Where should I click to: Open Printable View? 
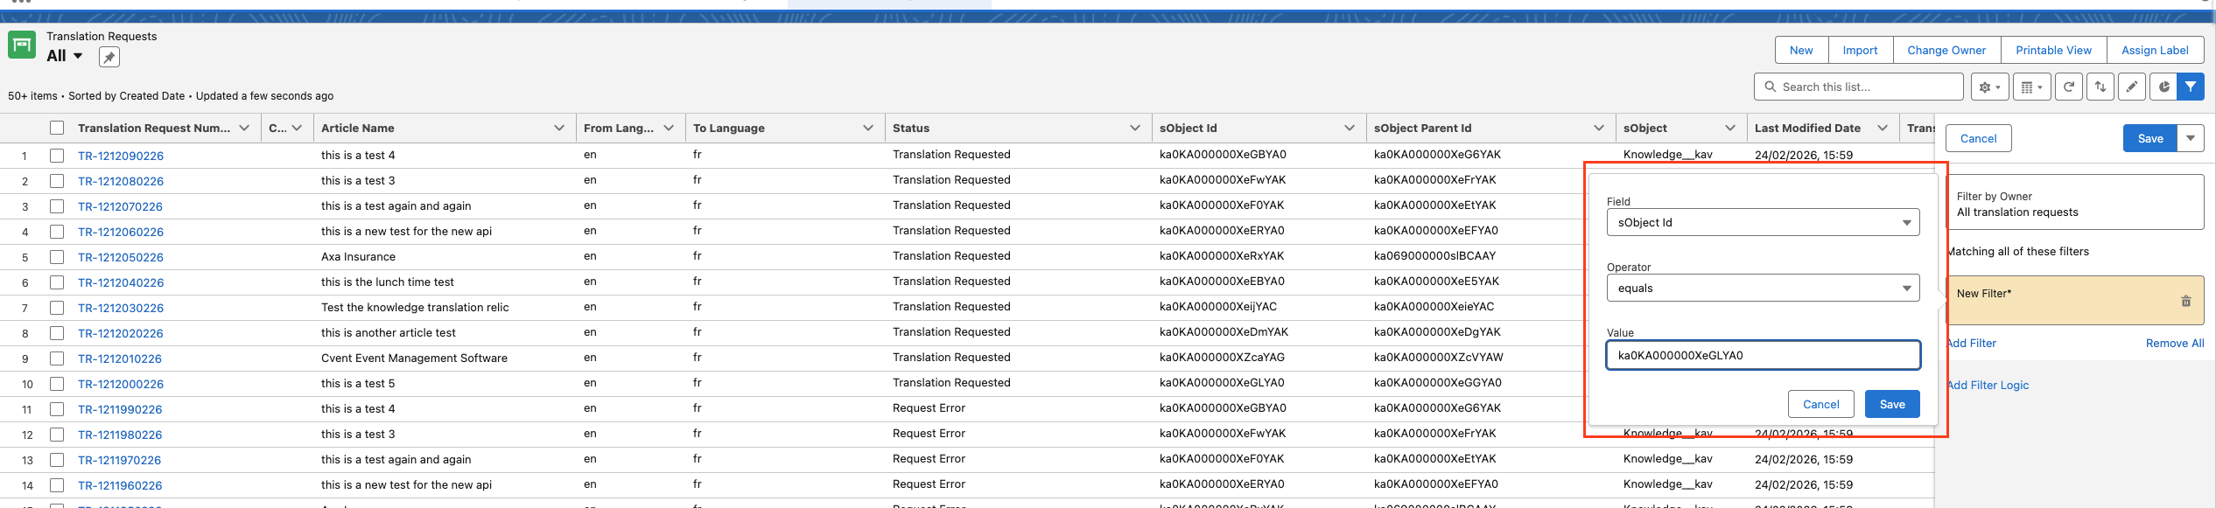coord(2053,50)
